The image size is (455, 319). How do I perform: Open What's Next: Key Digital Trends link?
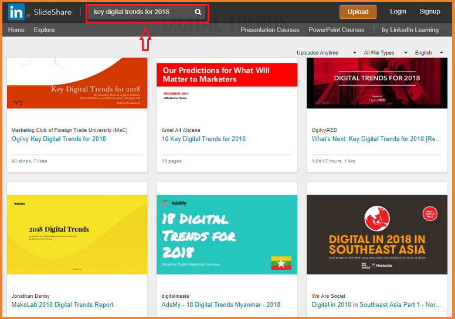(376, 139)
